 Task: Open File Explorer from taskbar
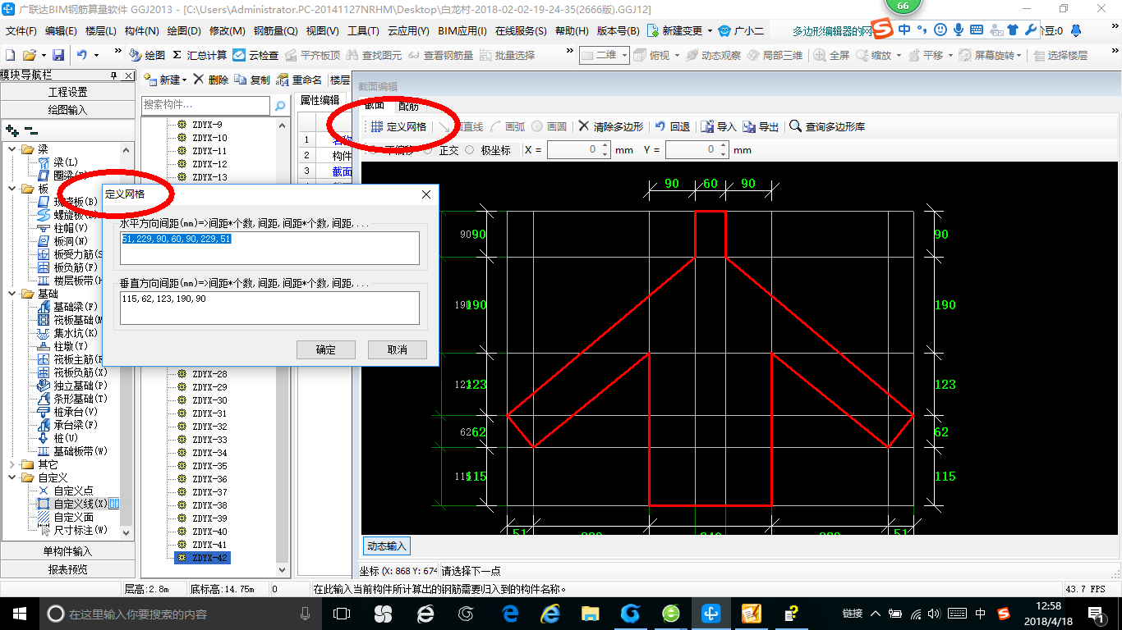tap(590, 613)
